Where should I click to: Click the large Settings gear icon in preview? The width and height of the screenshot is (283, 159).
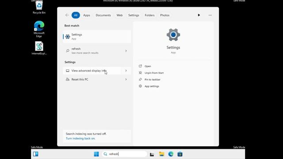[173, 34]
